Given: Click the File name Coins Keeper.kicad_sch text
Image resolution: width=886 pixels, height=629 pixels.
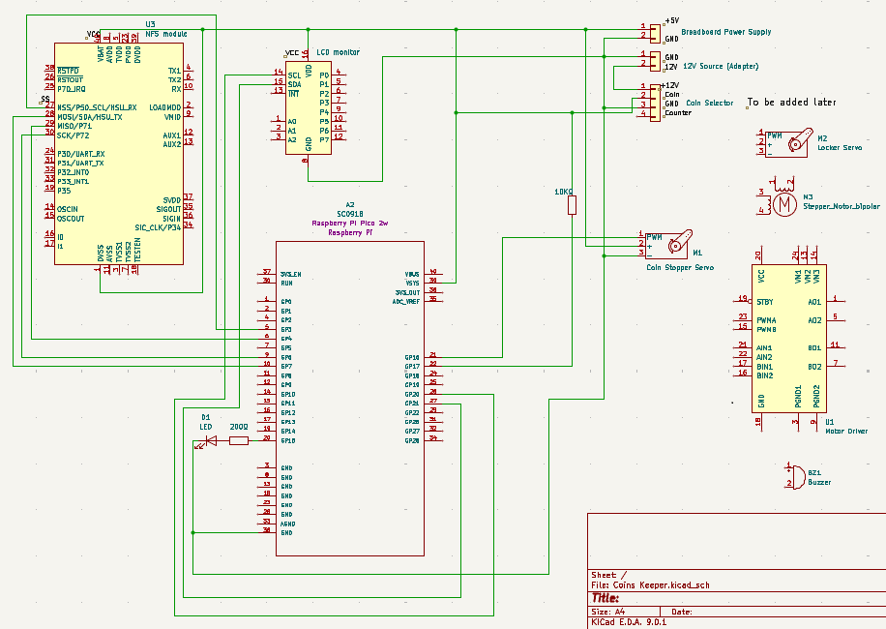Looking at the screenshot, I should [x=649, y=585].
